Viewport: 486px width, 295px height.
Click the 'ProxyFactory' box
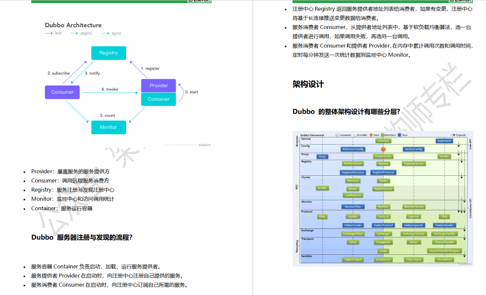[x=383, y=156]
